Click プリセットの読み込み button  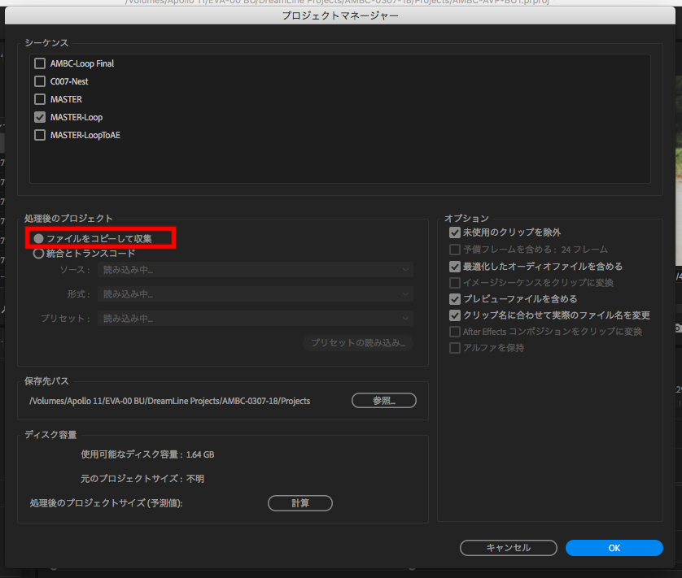pos(358,343)
